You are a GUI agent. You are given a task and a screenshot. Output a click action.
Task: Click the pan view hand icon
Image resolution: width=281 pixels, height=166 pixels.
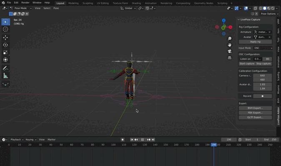pyautogui.click(x=230, y=45)
